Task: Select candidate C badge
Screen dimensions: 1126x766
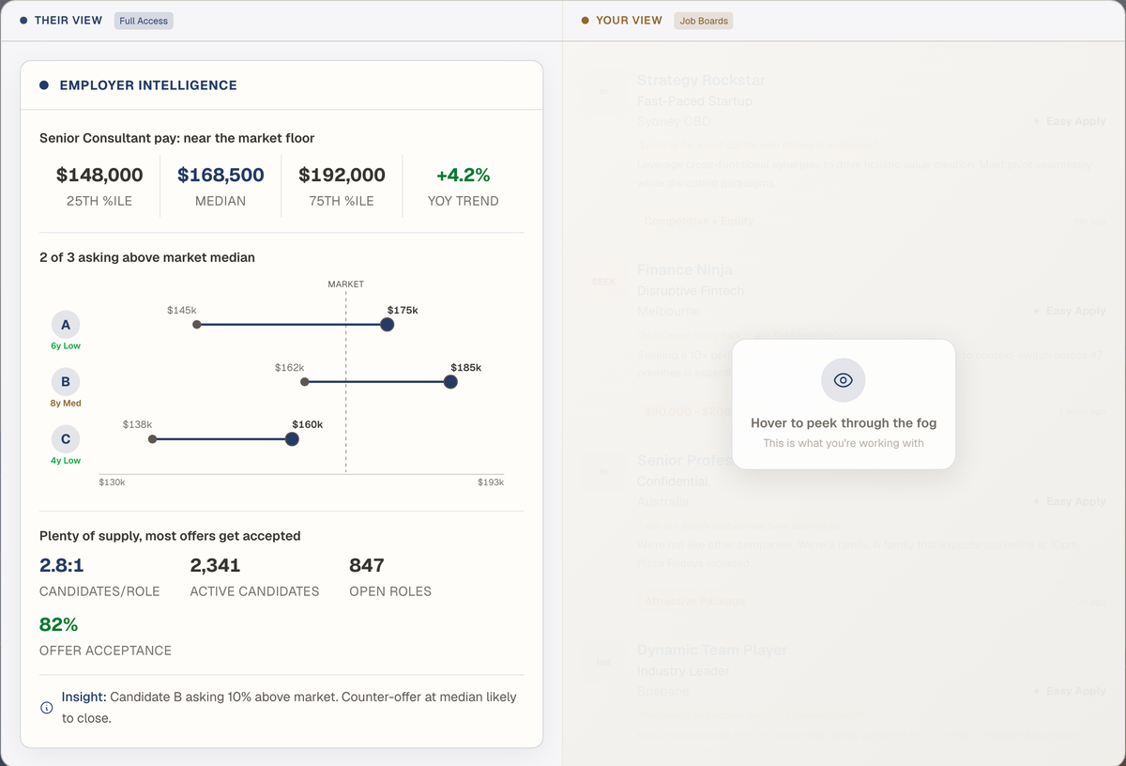Action: pyautogui.click(x=66, y=439)
